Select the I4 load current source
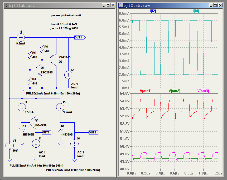 tap(36, 143)
